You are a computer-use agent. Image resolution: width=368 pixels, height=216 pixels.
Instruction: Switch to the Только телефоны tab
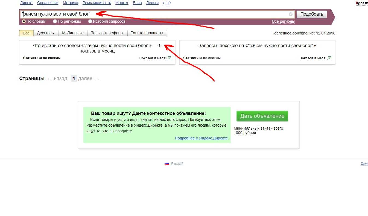tap(107, 33)
